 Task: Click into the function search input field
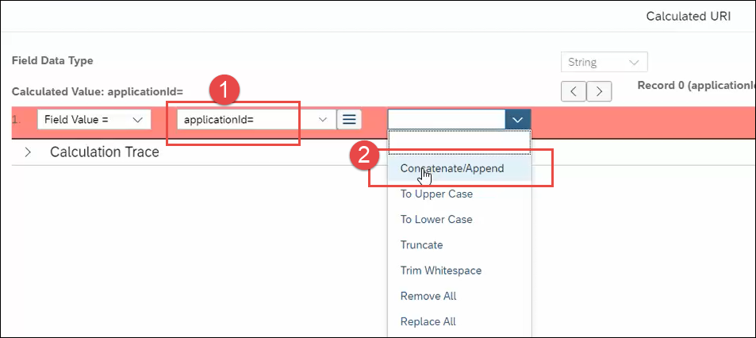click(446, 120)
